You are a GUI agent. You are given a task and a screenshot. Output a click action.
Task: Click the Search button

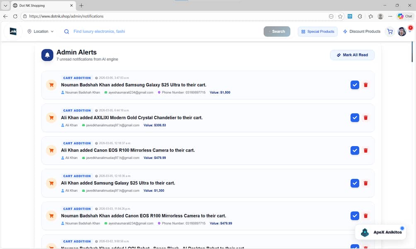277,32
